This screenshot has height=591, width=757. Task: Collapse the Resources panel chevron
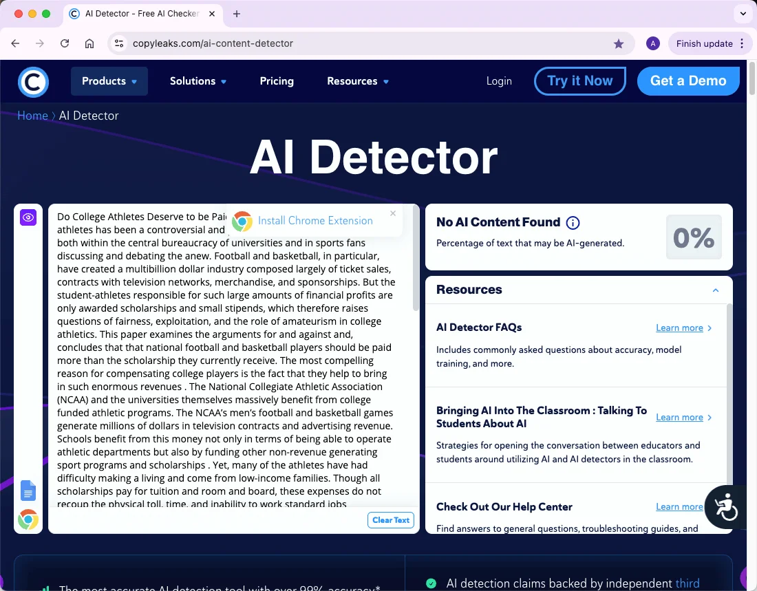(x=716, y=290)
